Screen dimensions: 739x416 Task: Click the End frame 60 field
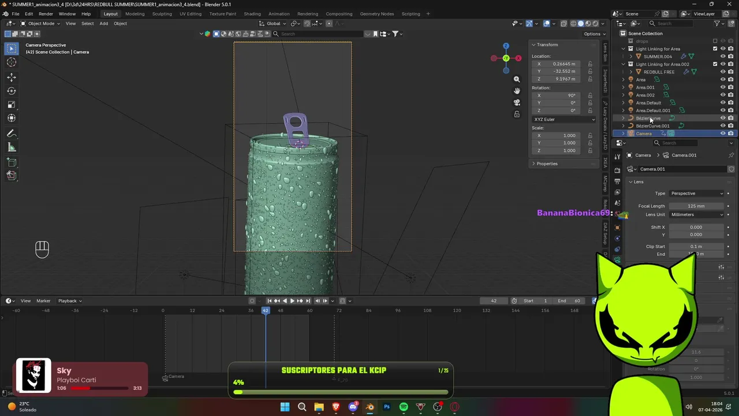point(569,300)
